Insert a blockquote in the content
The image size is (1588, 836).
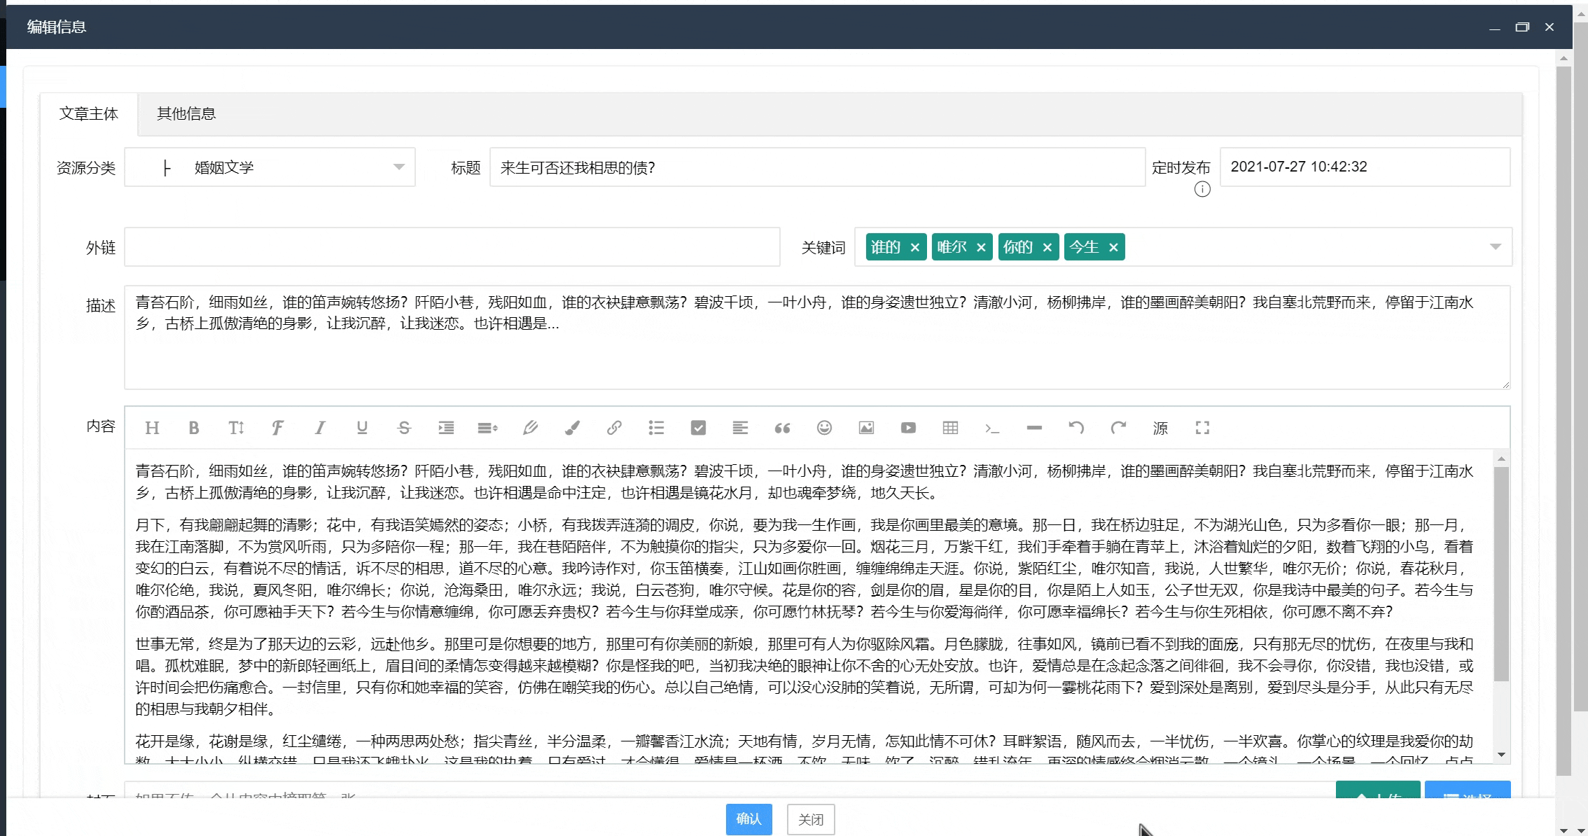[x=782, y=428]
